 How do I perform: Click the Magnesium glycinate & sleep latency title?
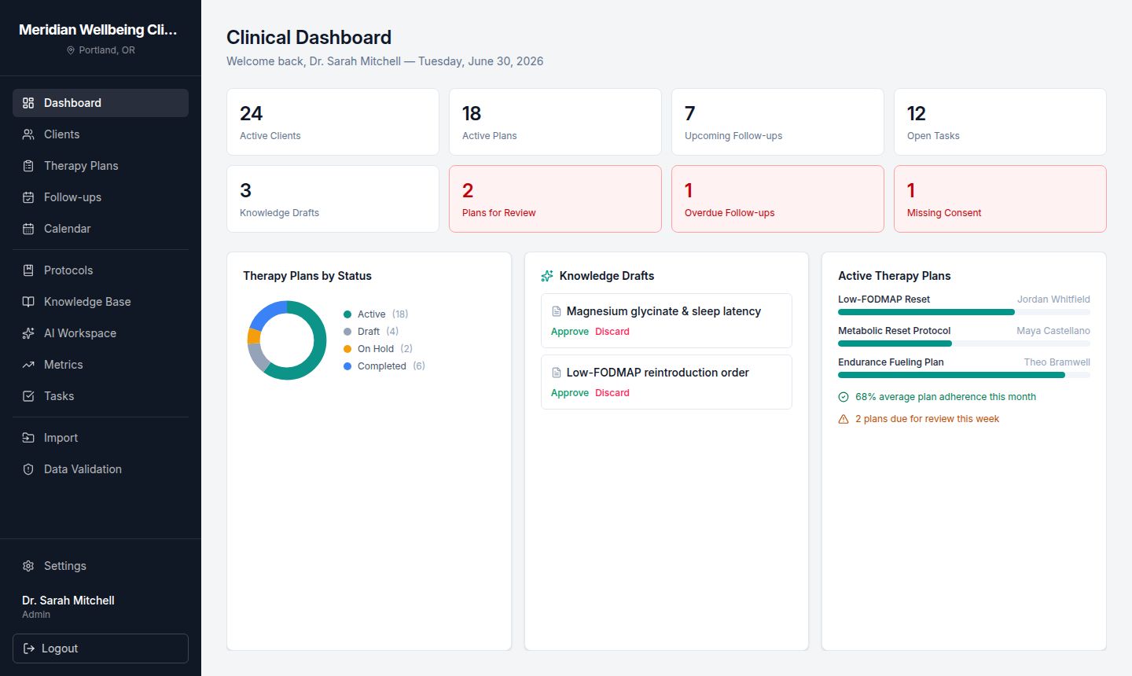click(663, 311)
